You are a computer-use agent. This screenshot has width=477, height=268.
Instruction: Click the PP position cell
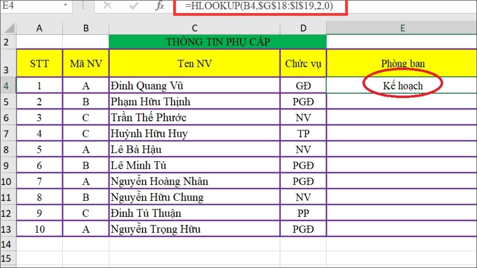pyautogui.click(x=303, y=213)
